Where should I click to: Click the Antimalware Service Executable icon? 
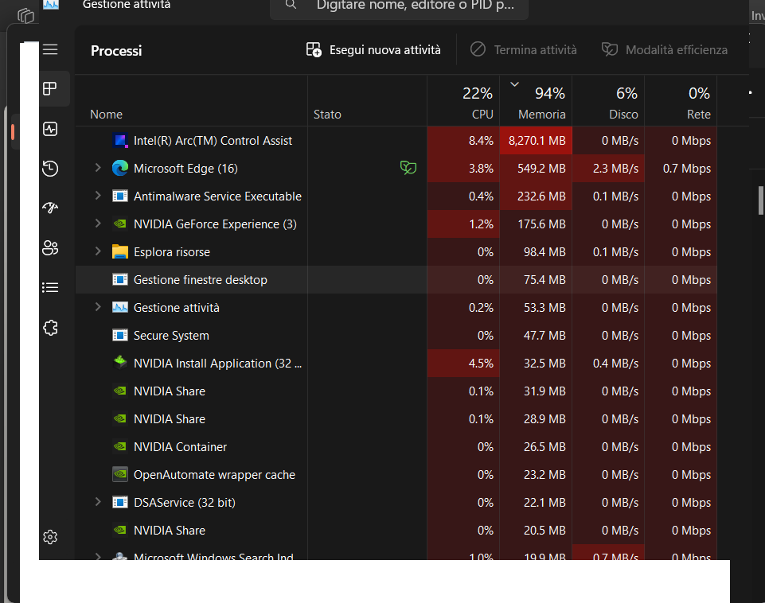(120, 196)
